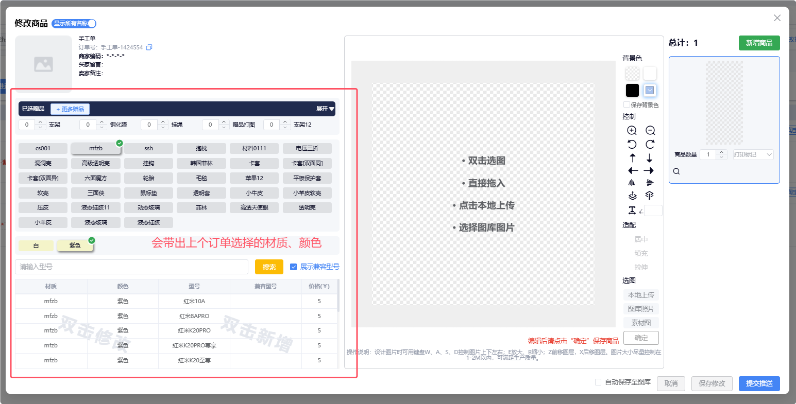
Task: Focus the 请输入型号 search field
Action: pyautogui.click(x=132, y=267)
